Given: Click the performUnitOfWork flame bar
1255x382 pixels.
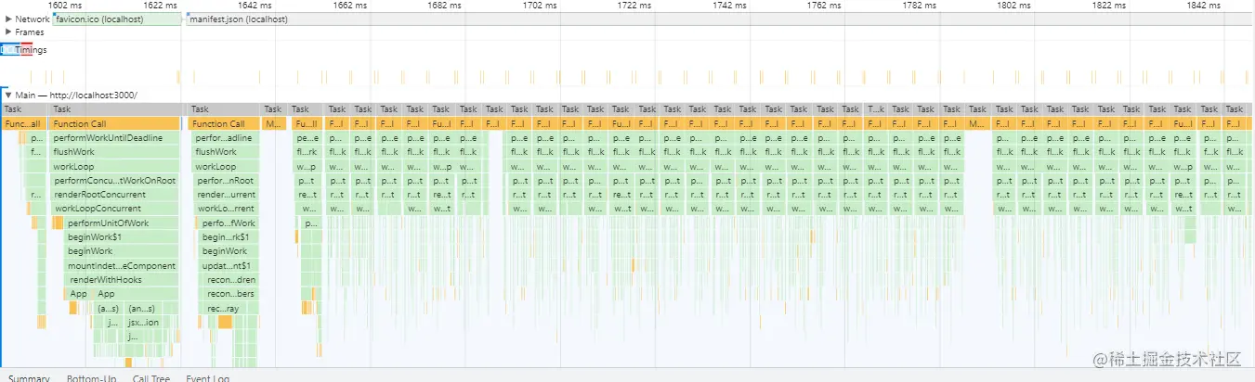Looking at the screenshot, I should point(122,223).
